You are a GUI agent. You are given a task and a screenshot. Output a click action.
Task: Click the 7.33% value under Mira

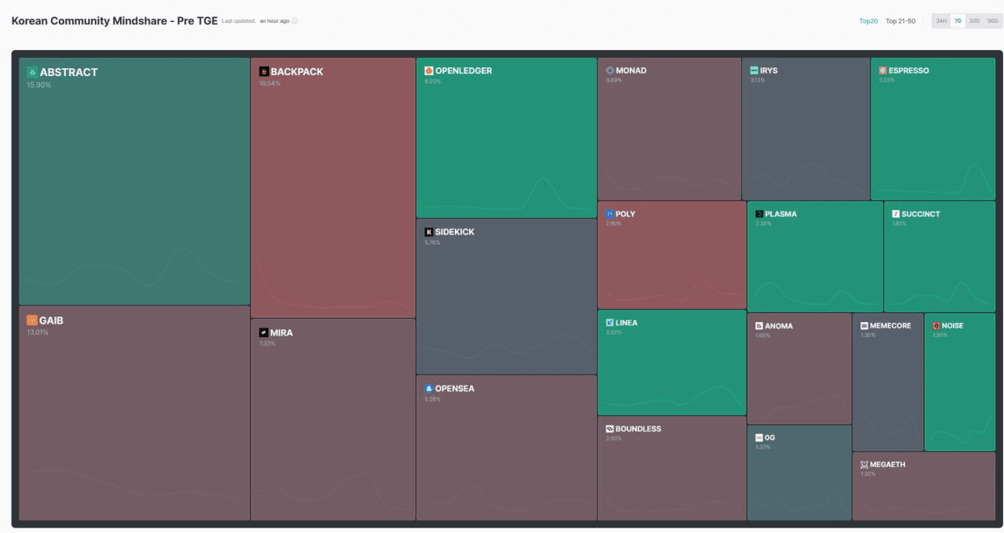point(267,343)
